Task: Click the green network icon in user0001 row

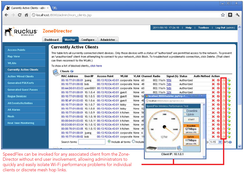Action: coord(229,88)
